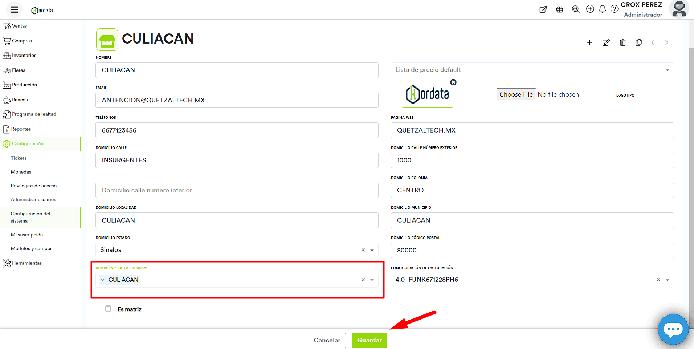This screenshot has height=349, width=694.
Task: Enable the Es matriz checkbox
Action: (108, 309)
